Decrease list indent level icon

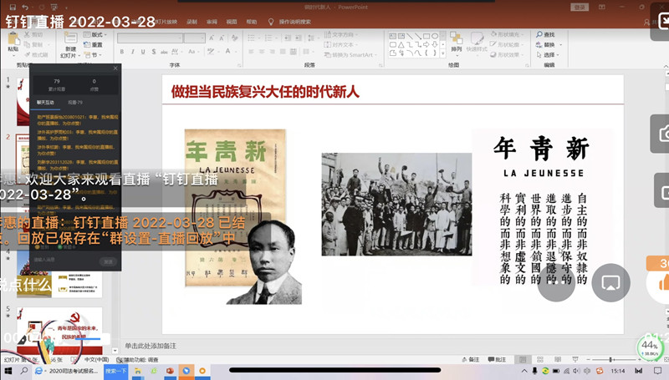click(288, 38)
